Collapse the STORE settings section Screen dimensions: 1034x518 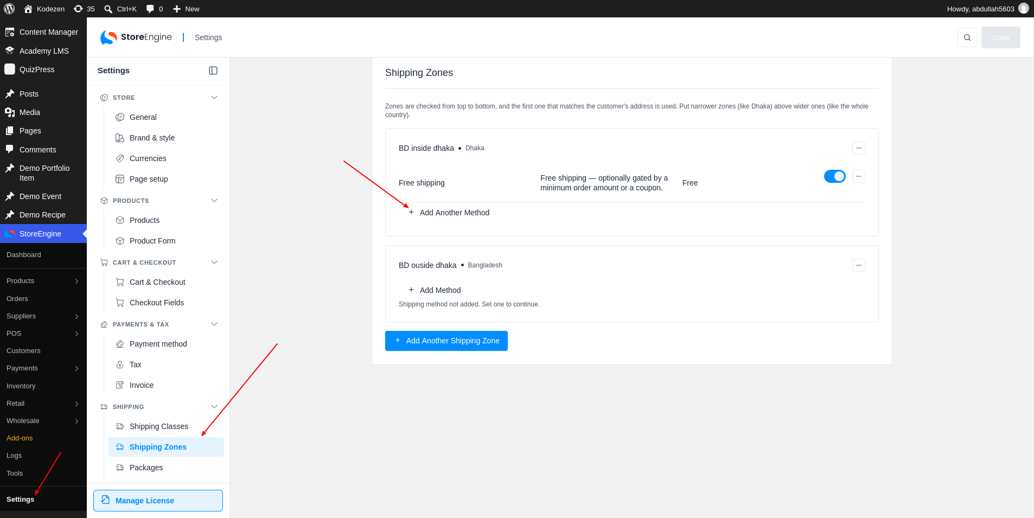214,98
